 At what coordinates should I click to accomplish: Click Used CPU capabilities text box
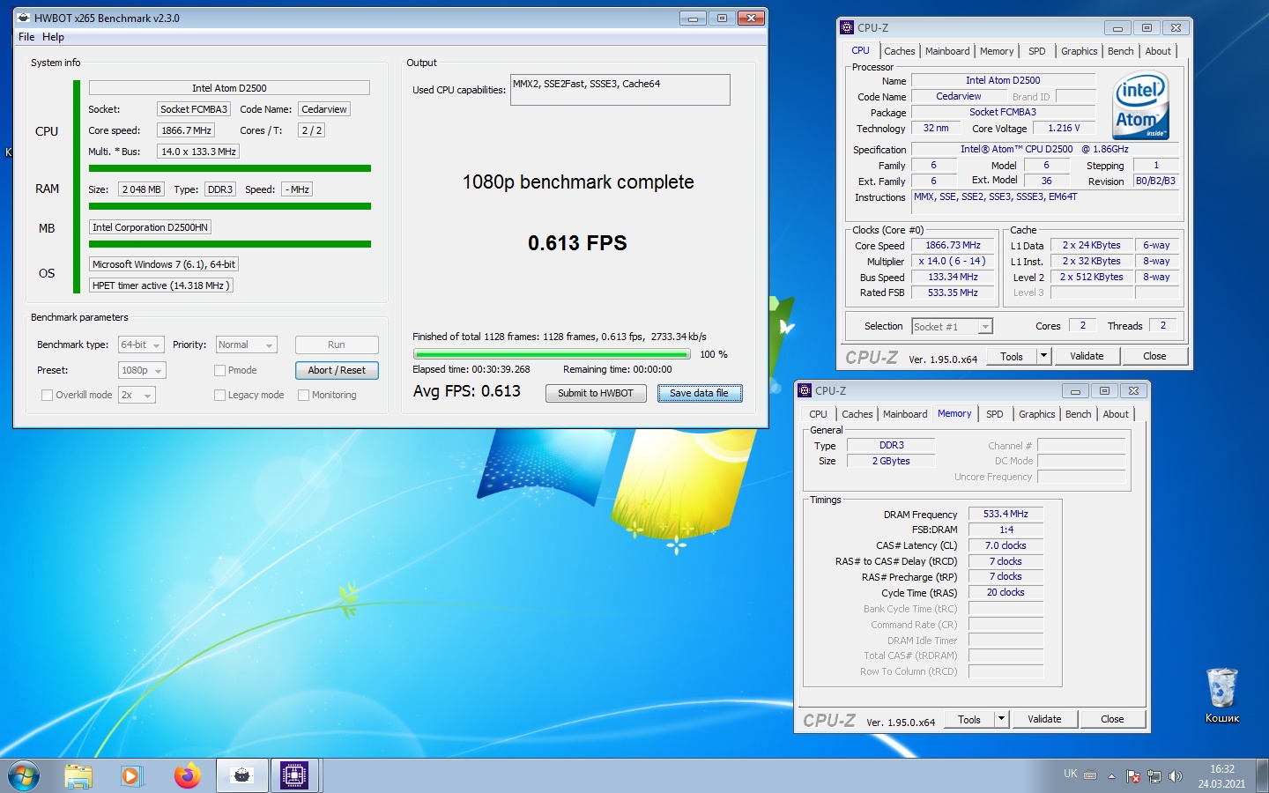(620, 90)
